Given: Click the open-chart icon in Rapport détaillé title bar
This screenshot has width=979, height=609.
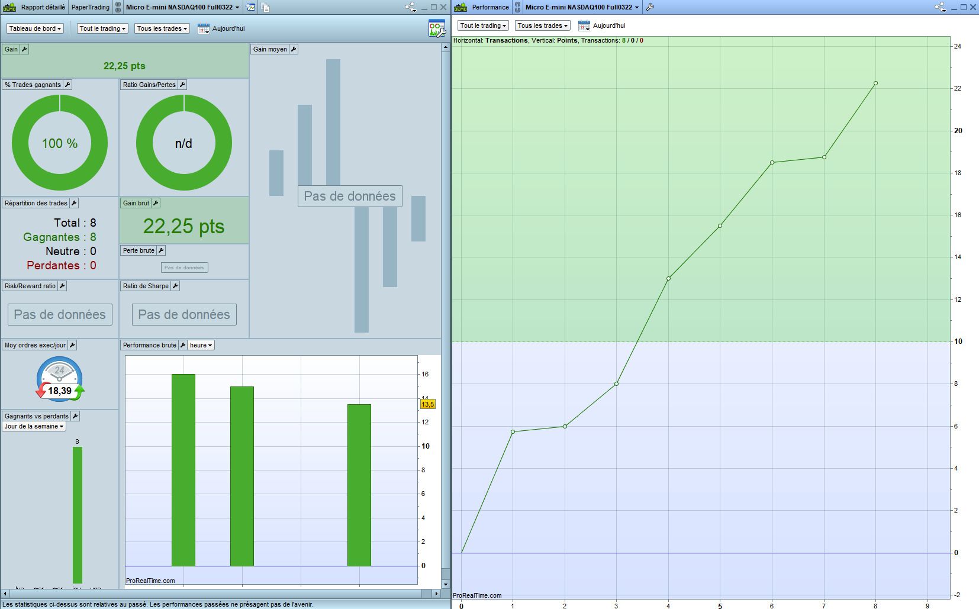Looking at the screenshot, I should click(251, 7).
